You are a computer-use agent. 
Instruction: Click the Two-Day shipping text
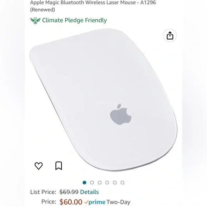coord(118,202)
